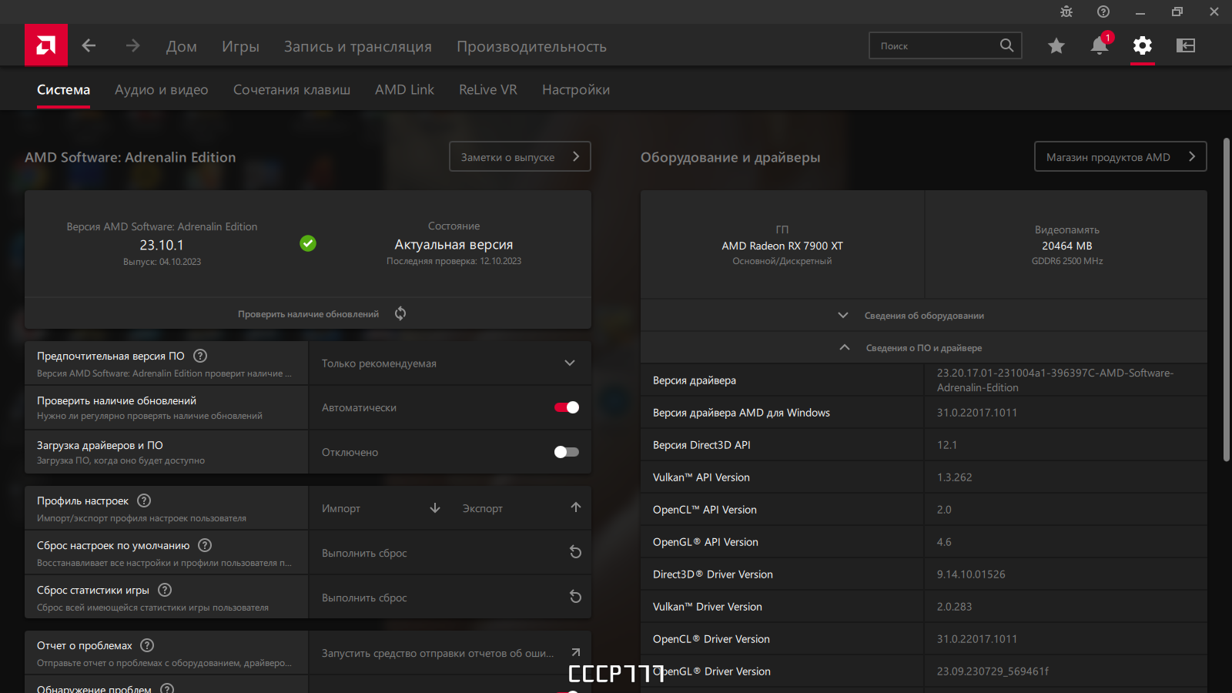Open Запись и трансляция menu

click(357, 46)
